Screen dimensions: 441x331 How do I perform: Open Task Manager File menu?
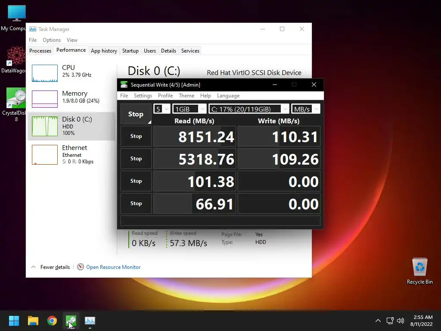(x=33, y=40)
